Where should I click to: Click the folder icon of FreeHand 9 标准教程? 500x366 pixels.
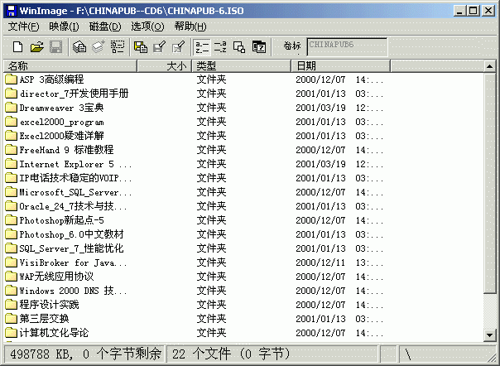coord(11,150)
